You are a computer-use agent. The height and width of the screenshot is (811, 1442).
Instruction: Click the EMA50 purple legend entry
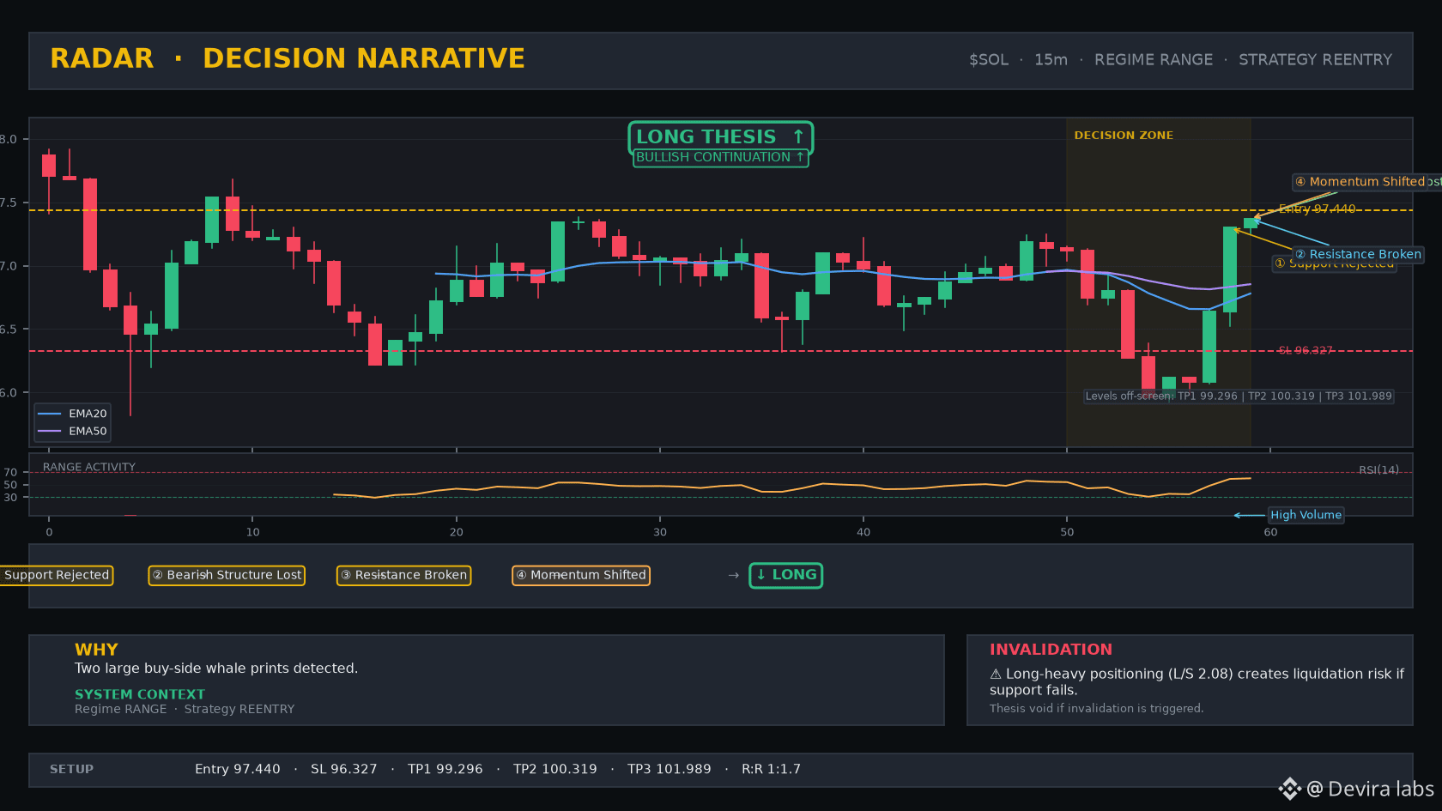point(73,432)
